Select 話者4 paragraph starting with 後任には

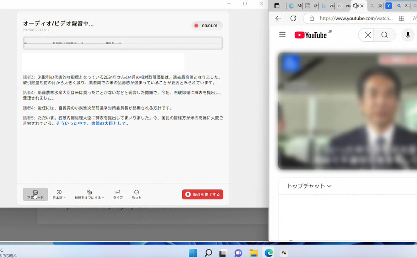pos(97,108)
